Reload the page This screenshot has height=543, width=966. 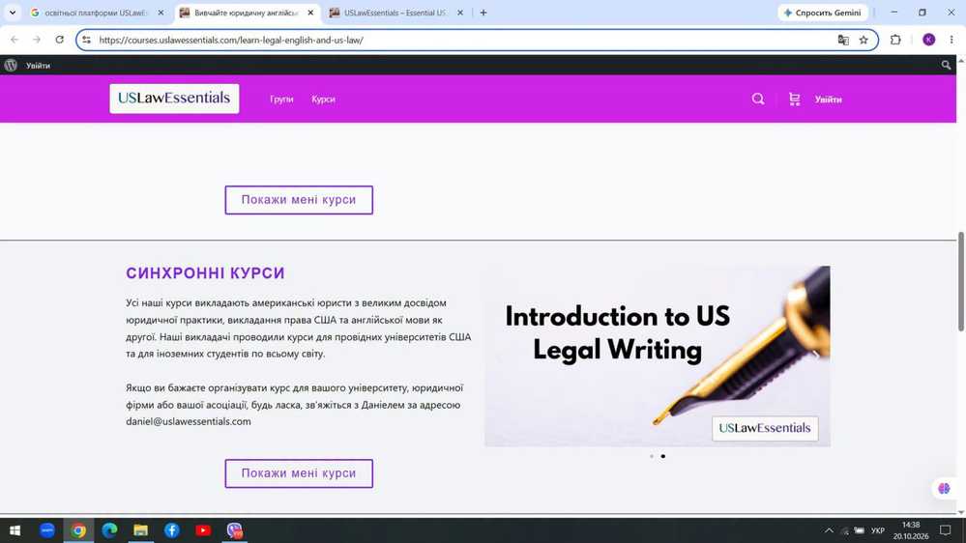point(59,40)
